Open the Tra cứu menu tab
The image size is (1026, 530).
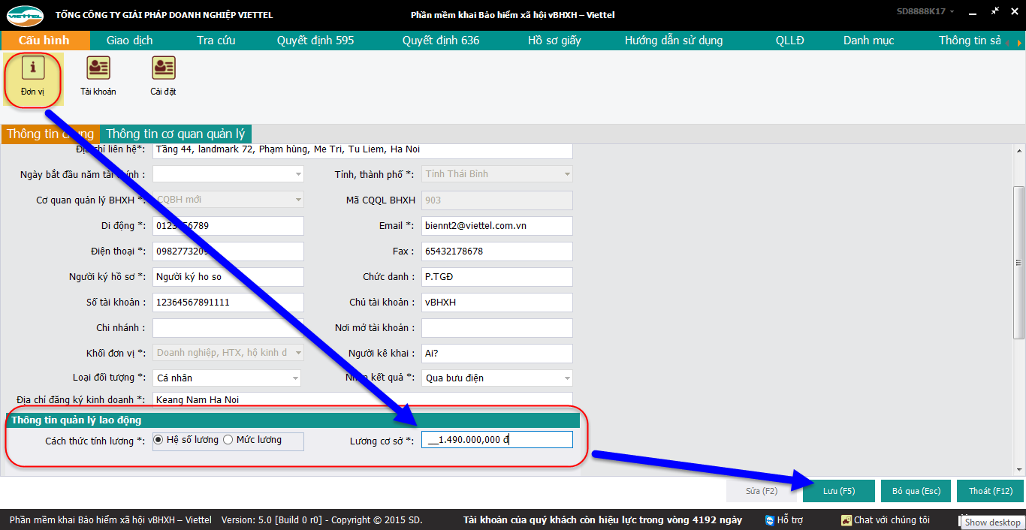click(x=216, y=41)
